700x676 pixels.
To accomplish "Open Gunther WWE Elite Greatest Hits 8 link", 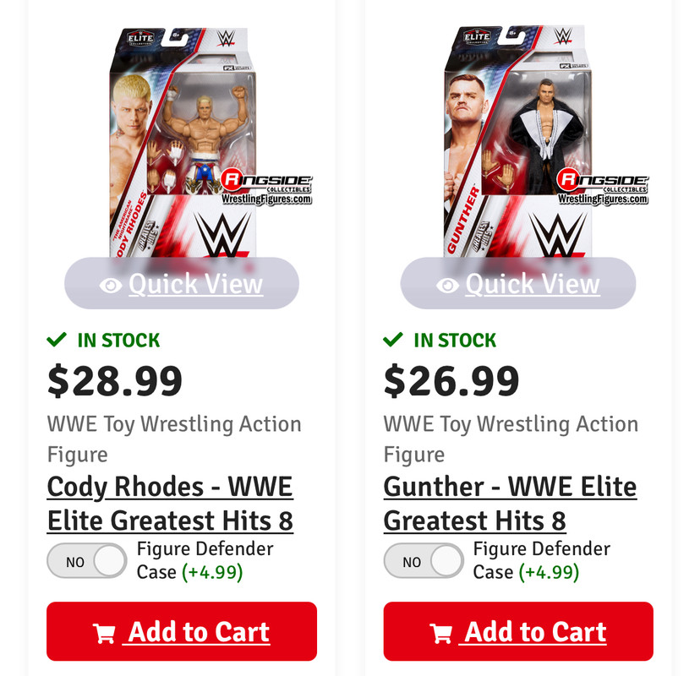I will click(510, 504).
